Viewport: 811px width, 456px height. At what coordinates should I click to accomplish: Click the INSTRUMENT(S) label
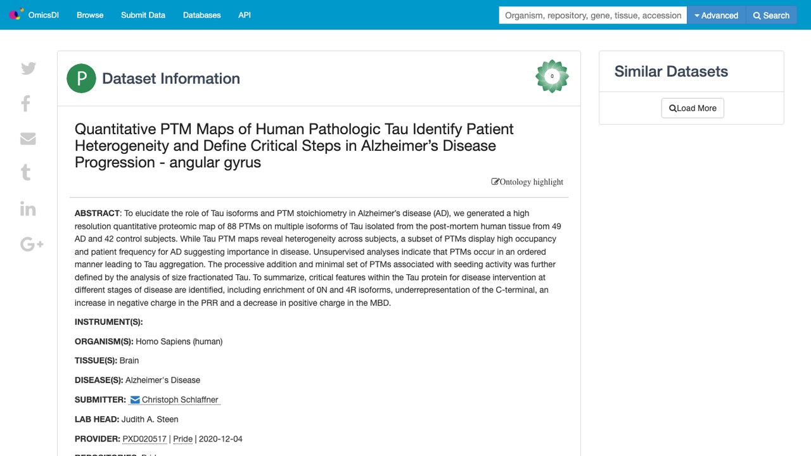pyautogui.click(x=109, y=322)
